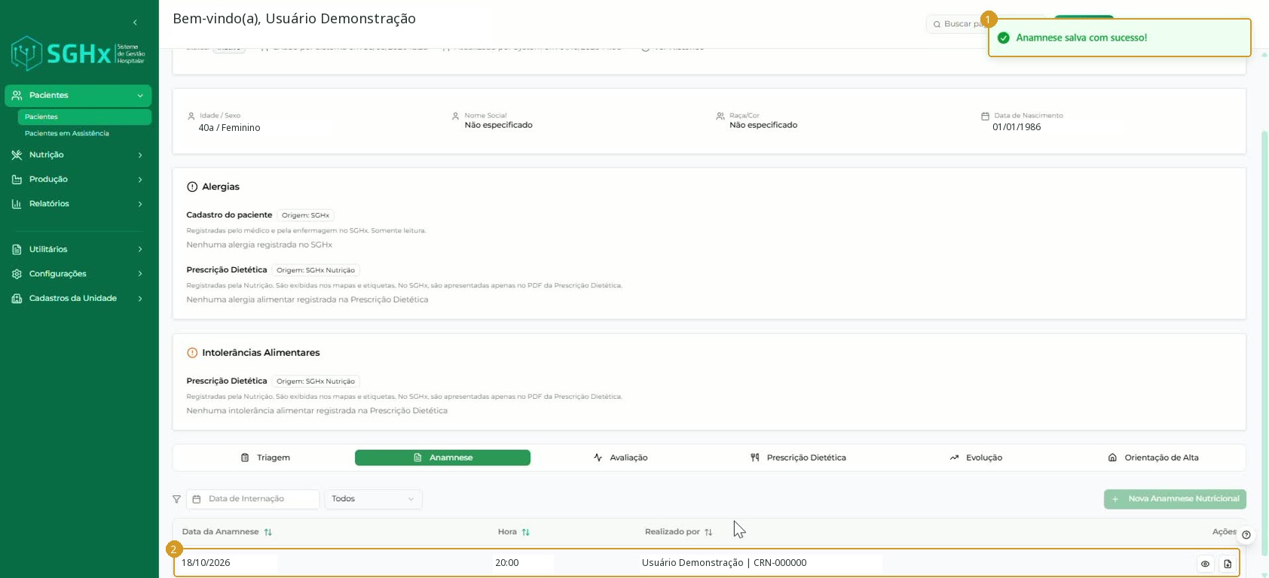Viewport: 1269px width, 578px height.
Task: Click Usuário Demonstração | CRN-000000 cell
Action: (x=724, y=563)
